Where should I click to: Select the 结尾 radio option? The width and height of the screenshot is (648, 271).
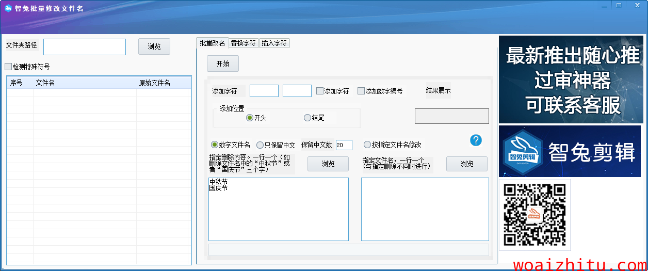click(307, 118)
